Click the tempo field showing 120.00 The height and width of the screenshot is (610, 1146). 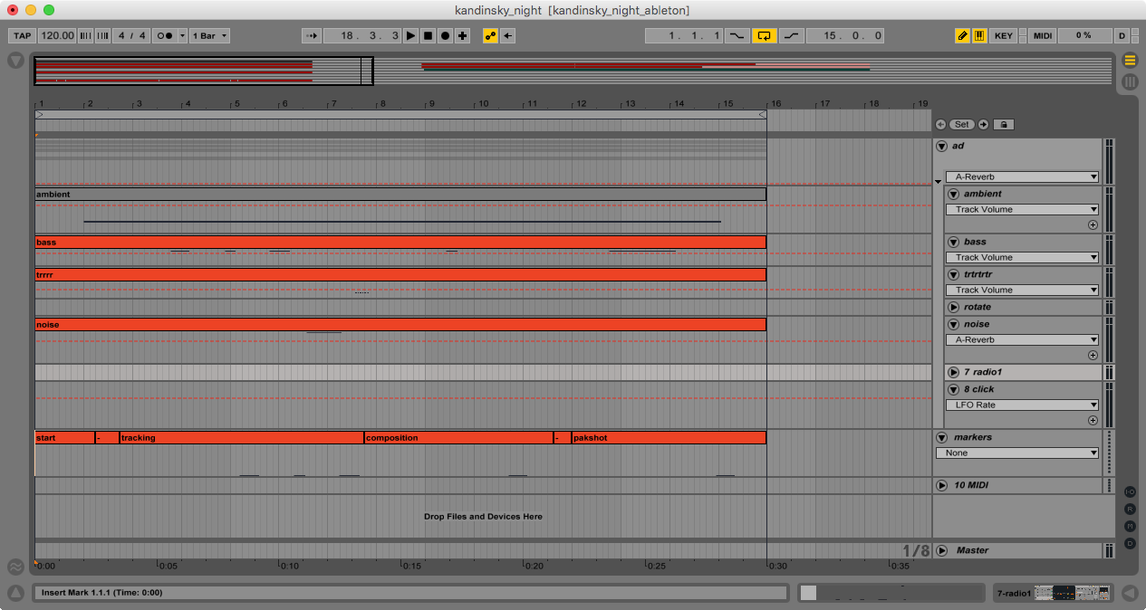click(x=57, y=35)
